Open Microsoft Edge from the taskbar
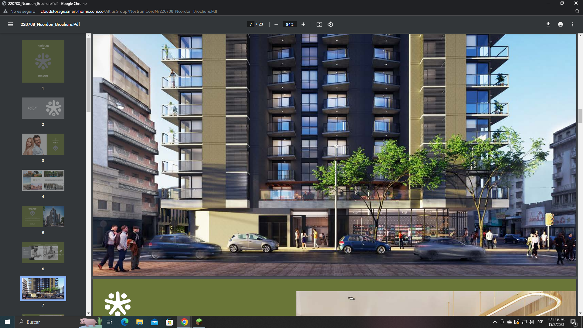 (125, 322)
